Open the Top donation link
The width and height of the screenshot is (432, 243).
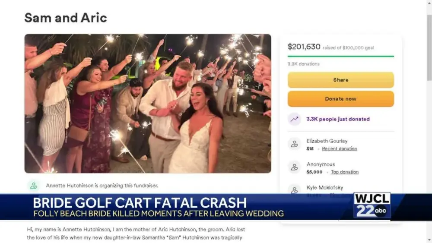[344, 172]
